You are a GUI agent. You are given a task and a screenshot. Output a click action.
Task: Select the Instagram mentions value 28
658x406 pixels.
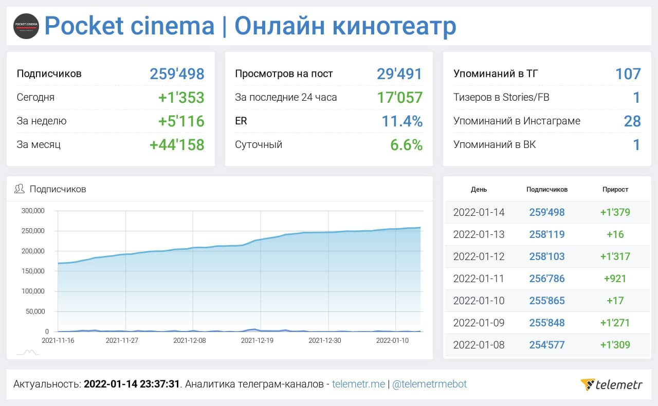(x=632, y=121)
